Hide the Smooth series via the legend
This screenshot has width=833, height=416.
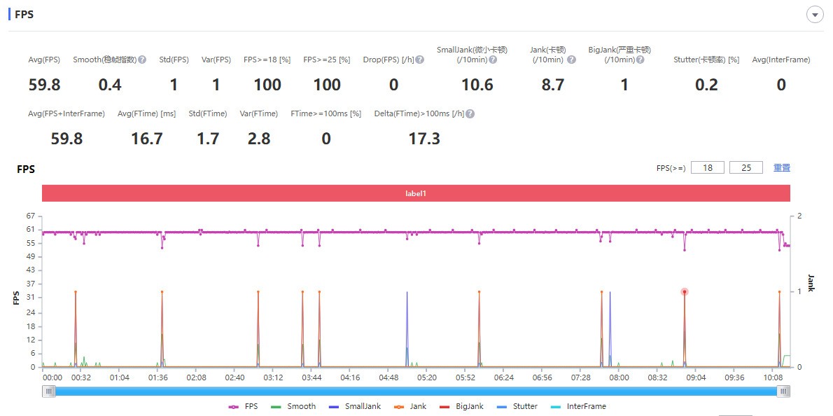point(293,406)
